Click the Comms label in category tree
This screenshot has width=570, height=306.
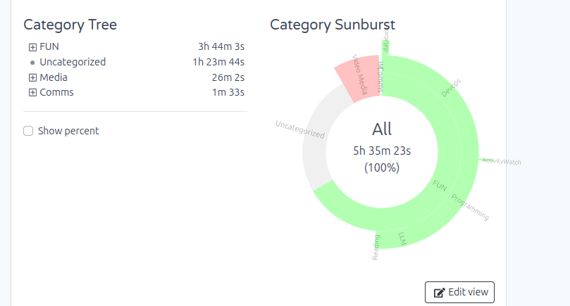[x=56, y=92]
